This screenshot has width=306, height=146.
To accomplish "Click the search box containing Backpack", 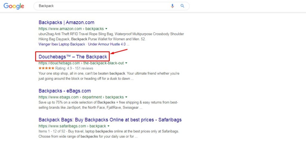I will [x=111, y=6].
